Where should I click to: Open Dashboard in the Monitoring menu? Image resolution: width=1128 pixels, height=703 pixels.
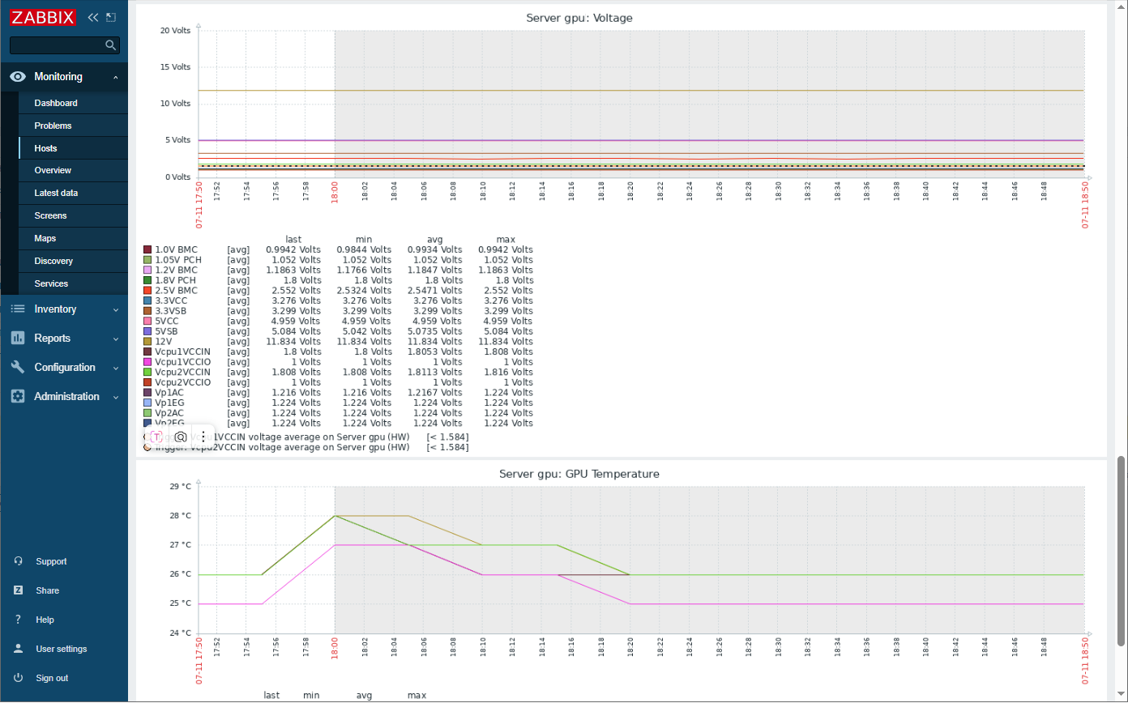[x=73, y=104]
